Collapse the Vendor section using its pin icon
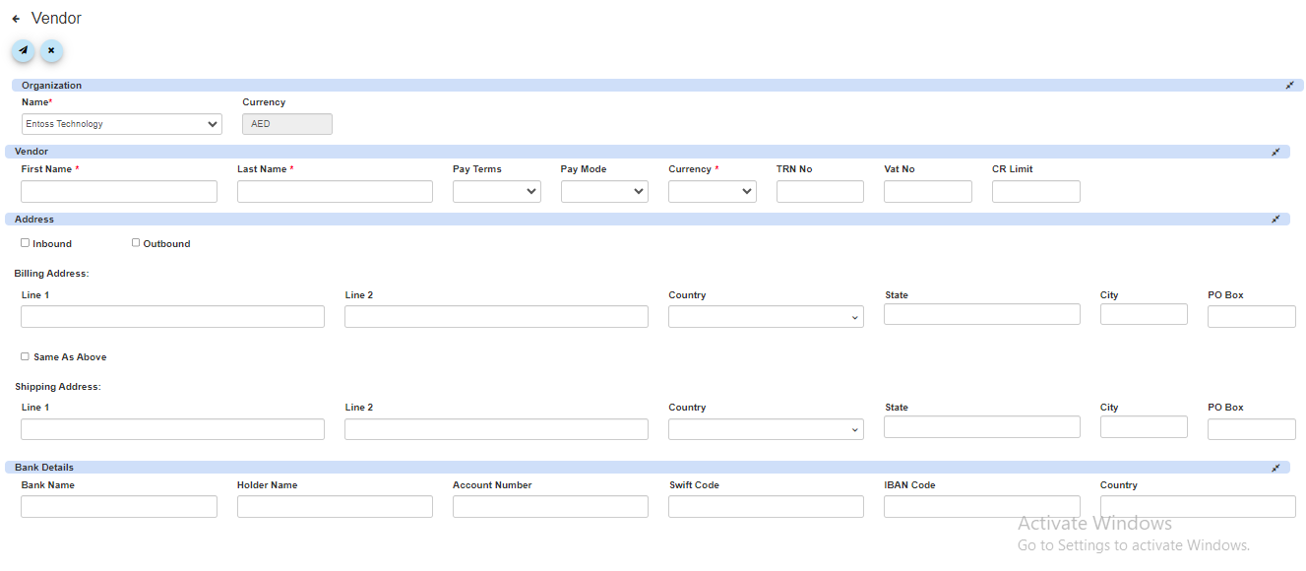 pos(1275,152)
